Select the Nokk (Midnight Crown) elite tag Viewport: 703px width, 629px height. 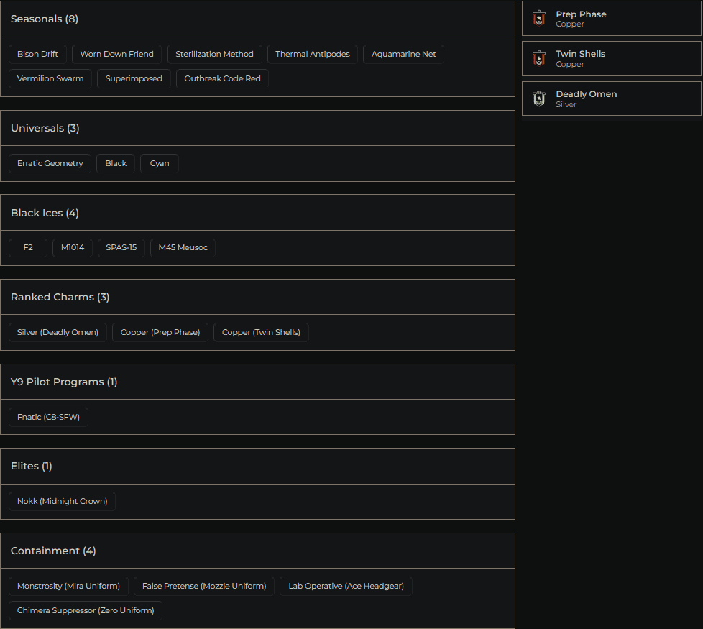[62, 501]
